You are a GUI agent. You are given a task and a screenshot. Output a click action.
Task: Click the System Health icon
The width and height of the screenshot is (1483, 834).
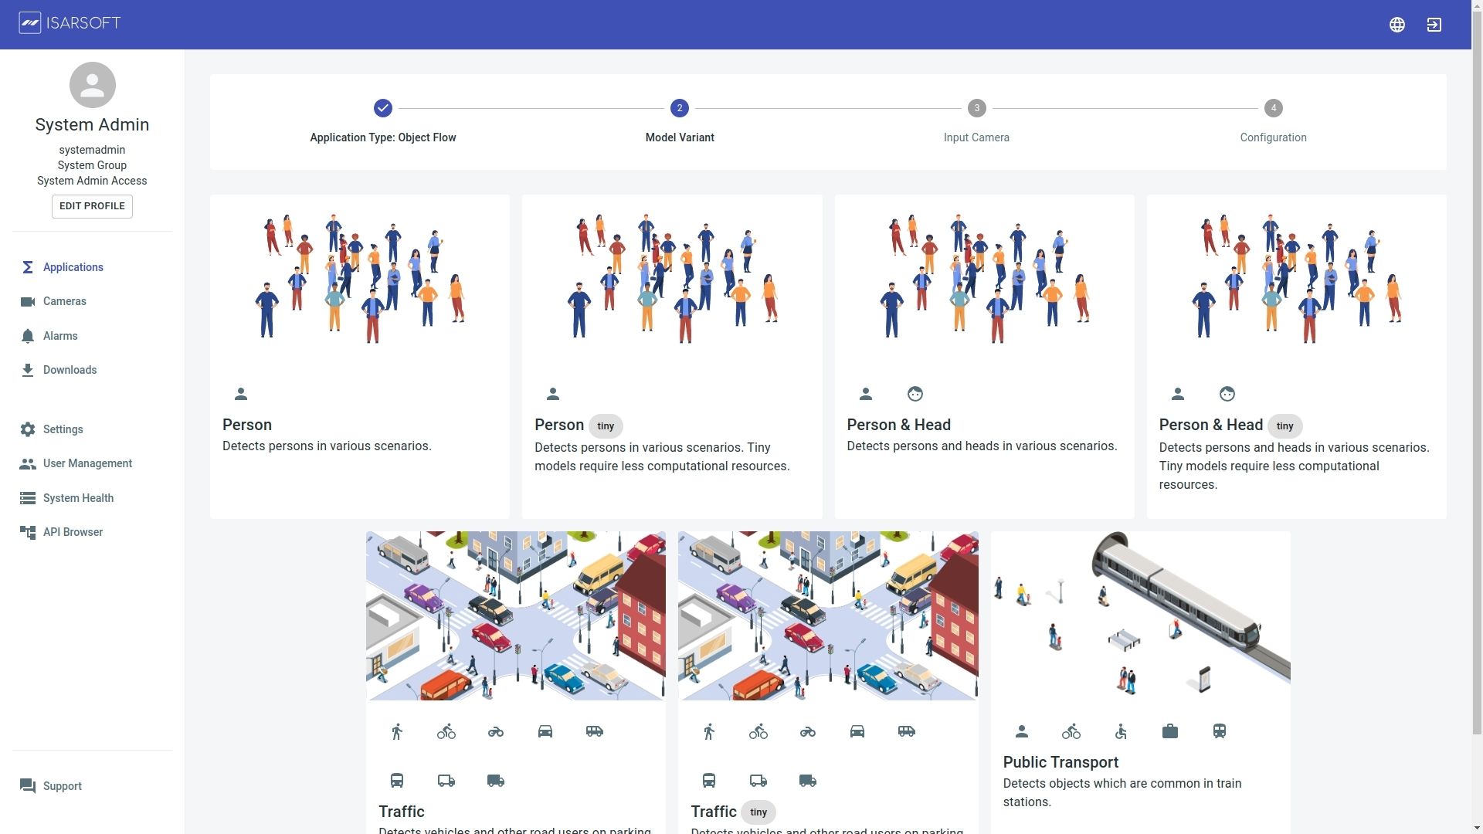pyautogui.click(x=28, y=498)
